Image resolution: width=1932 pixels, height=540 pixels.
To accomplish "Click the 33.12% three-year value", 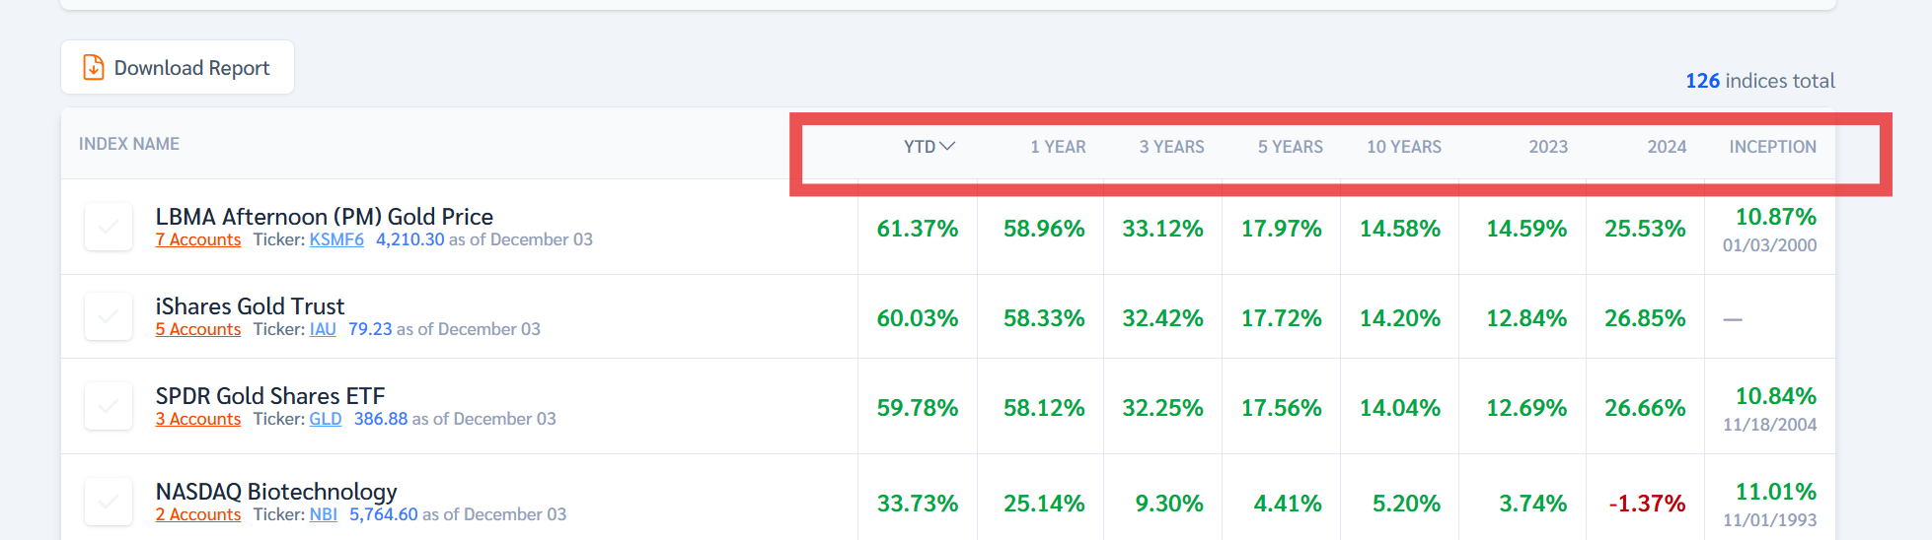I will click(1162, 229).
